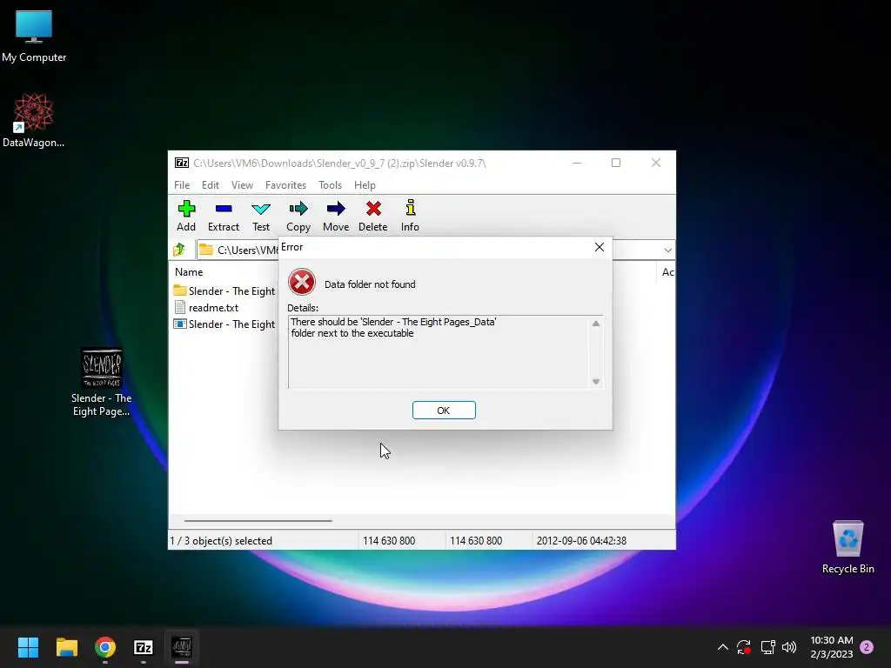Show hidden system tray icons
The height and width of the screenshot is (668, 891).
click(723, 647)
